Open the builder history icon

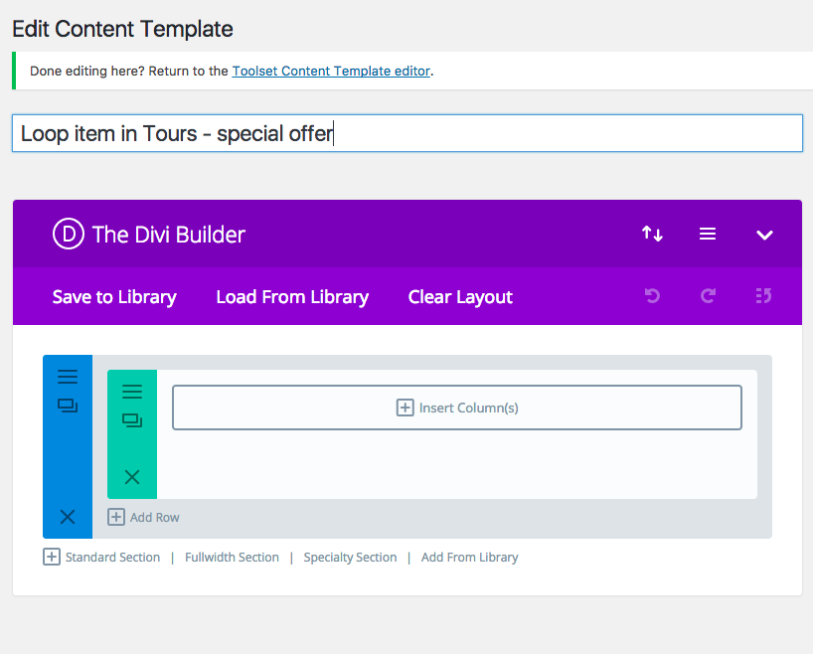763,296
